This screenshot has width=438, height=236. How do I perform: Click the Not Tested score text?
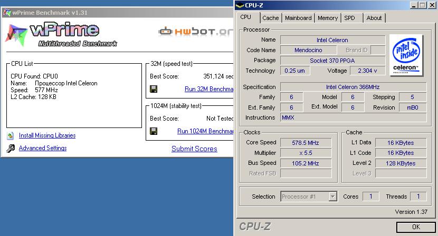pos(220,119)
